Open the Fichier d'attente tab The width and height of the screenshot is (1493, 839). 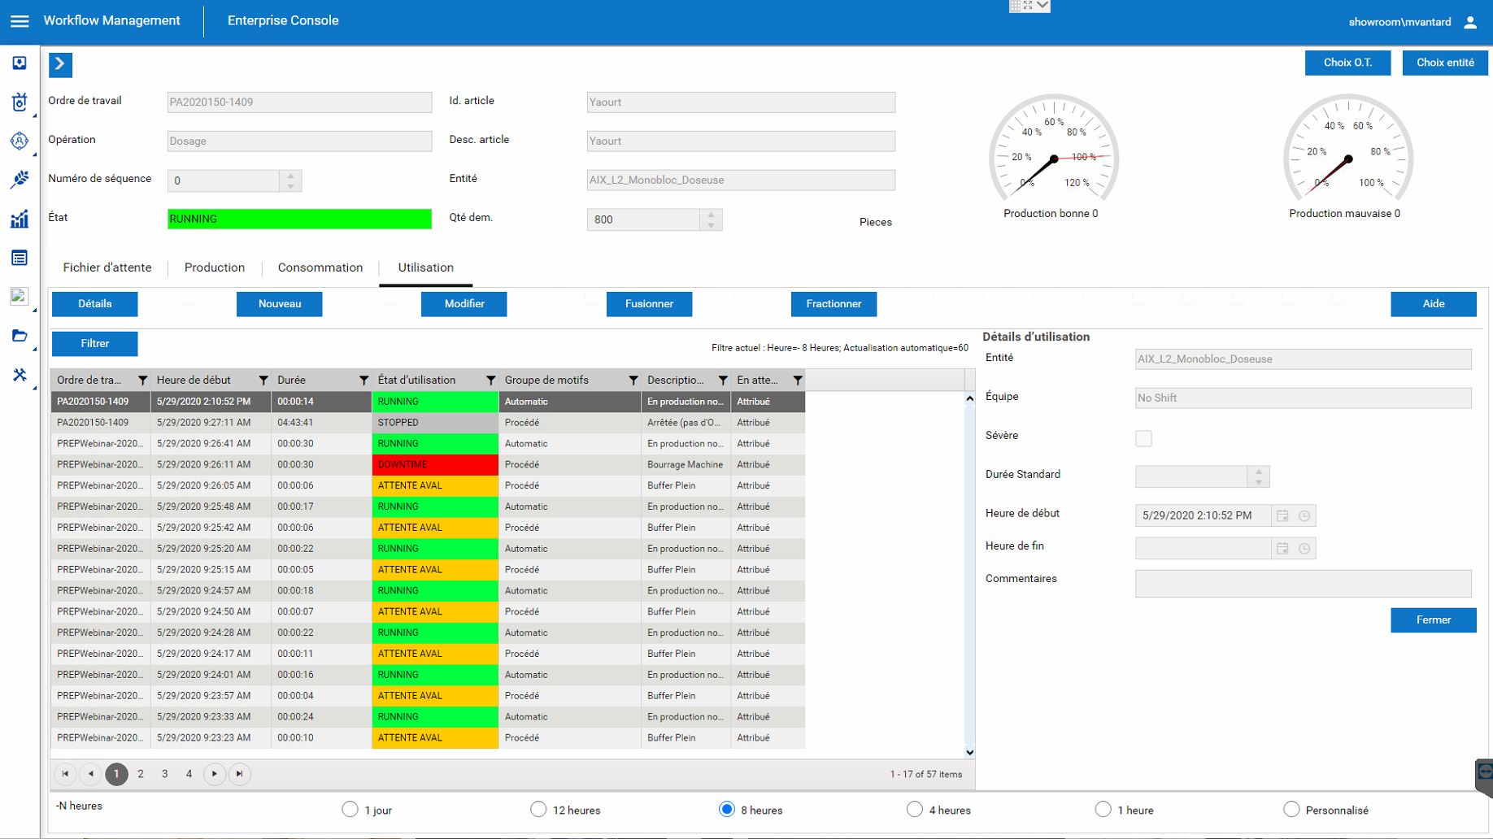point(107,267)
